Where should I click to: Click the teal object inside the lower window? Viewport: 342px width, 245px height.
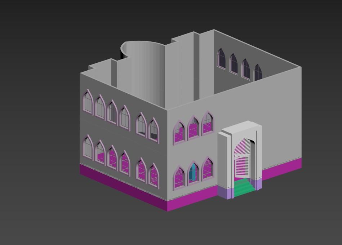coord(194,173)
